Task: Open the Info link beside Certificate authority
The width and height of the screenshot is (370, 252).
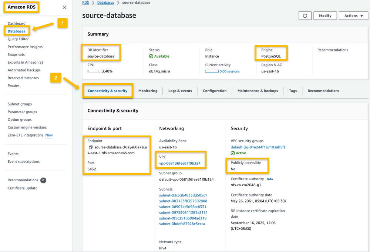Action: tap(270, 179)
